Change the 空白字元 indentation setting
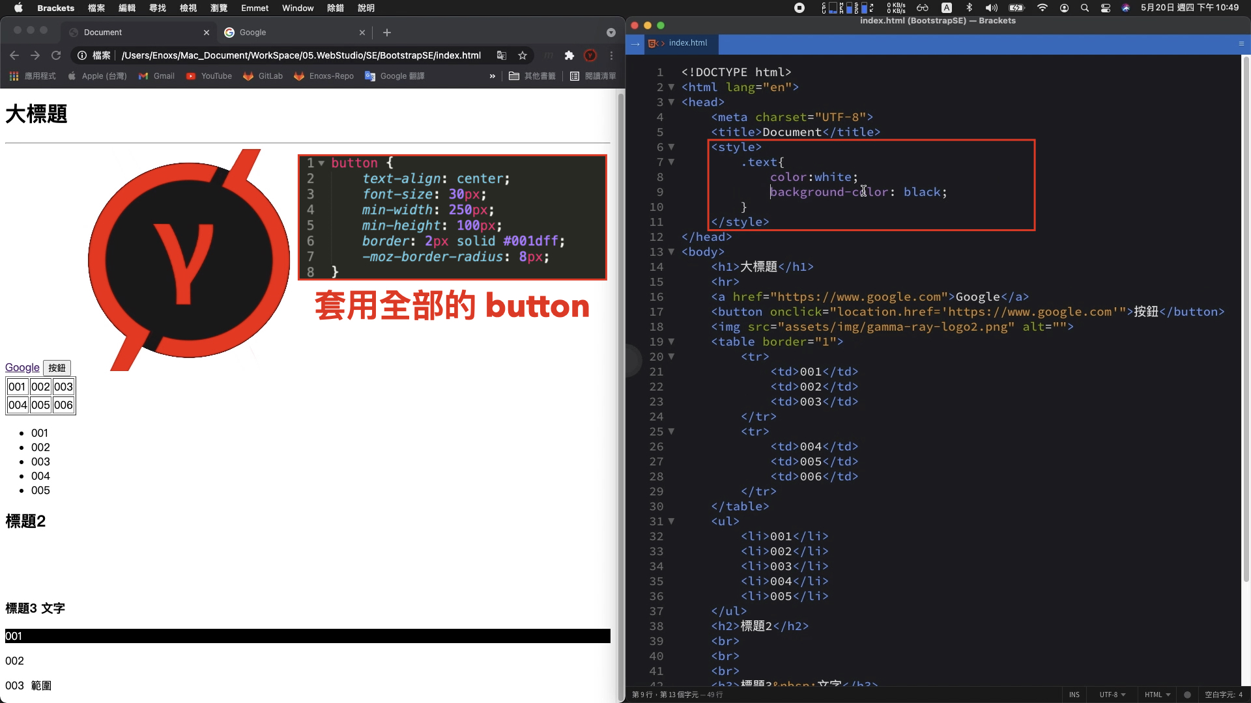Viewport: 1251px width, 703px height. pyautogui.click(x=1223, y=695)
